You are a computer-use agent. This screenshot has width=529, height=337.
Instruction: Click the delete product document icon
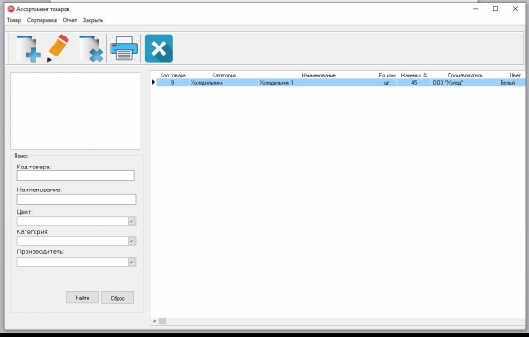click(91, 48)
